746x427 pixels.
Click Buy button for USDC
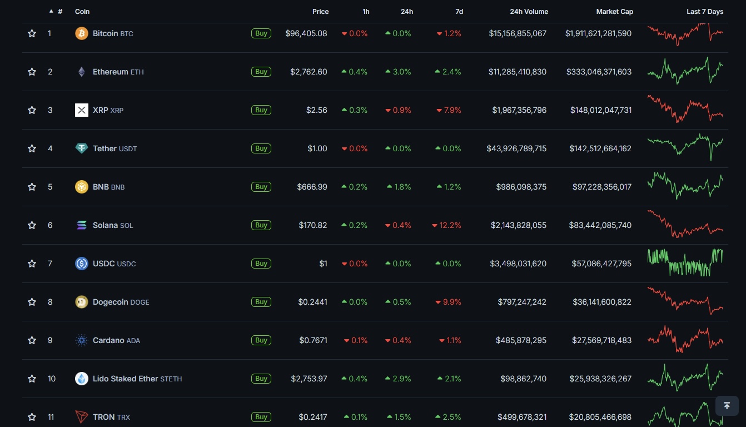[261, 264]
